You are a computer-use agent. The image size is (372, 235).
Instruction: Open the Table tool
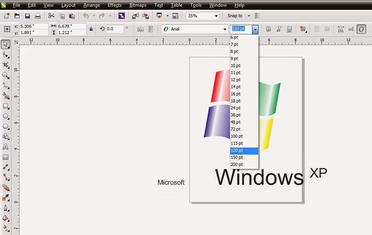(x=6, y=157)
